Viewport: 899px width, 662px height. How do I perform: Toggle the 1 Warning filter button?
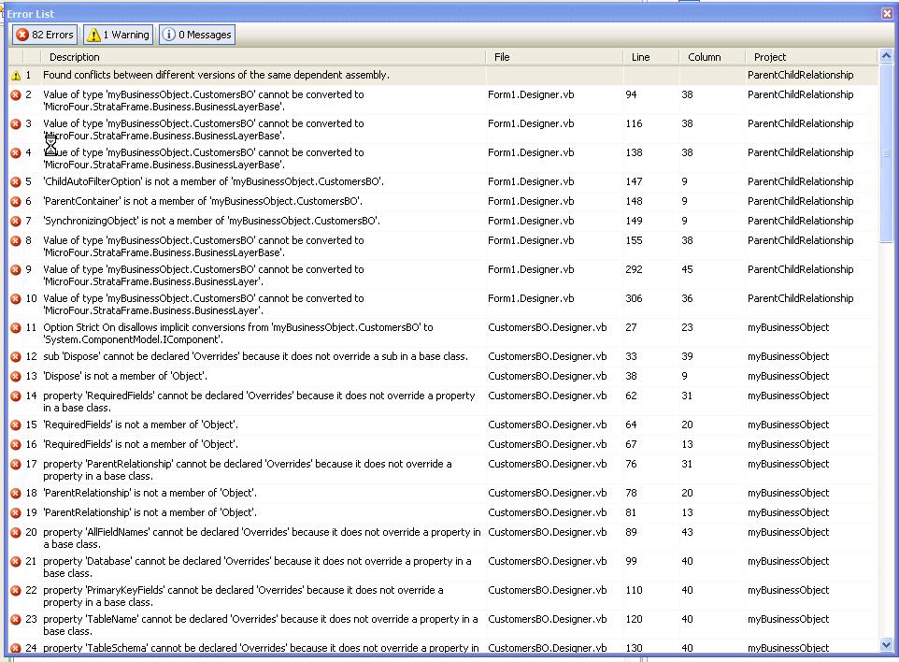pos(118,35)
